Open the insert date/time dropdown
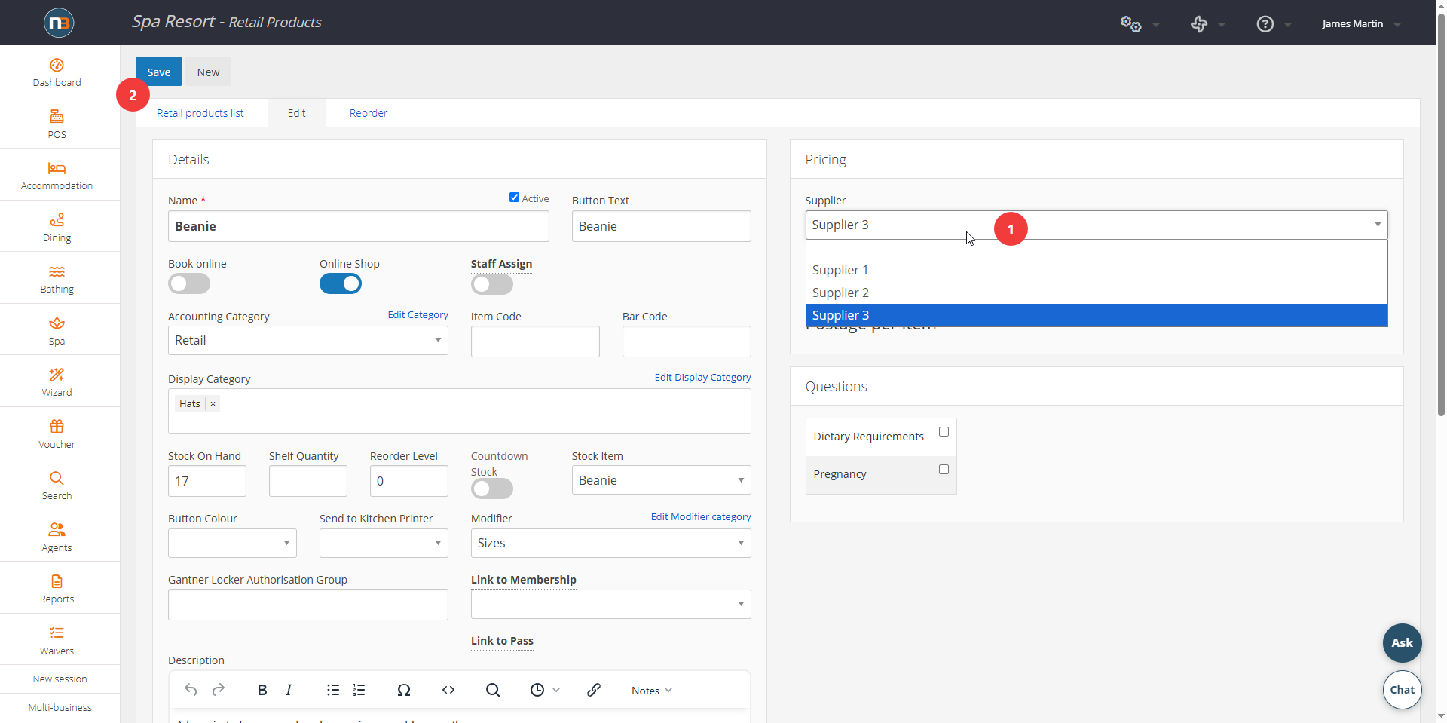The image size is (1447, 723). click(545, 690)
